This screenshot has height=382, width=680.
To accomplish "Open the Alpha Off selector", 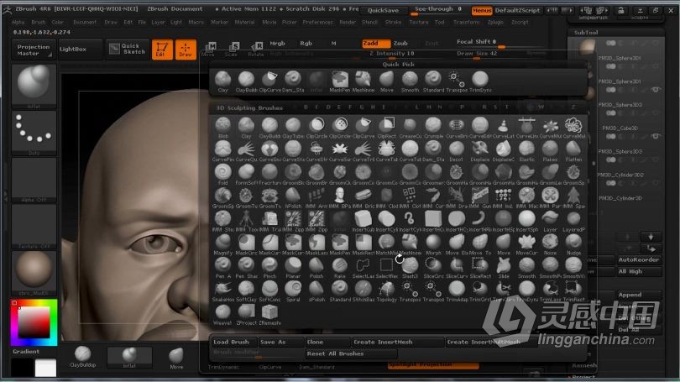I will point(34,179).
